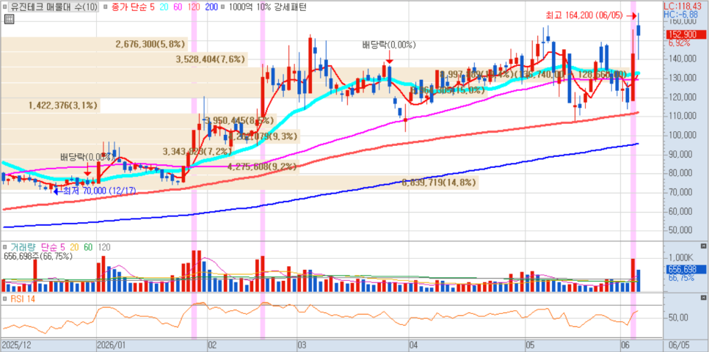Click the 04 month label on date axis

click(x=412, y=345)
